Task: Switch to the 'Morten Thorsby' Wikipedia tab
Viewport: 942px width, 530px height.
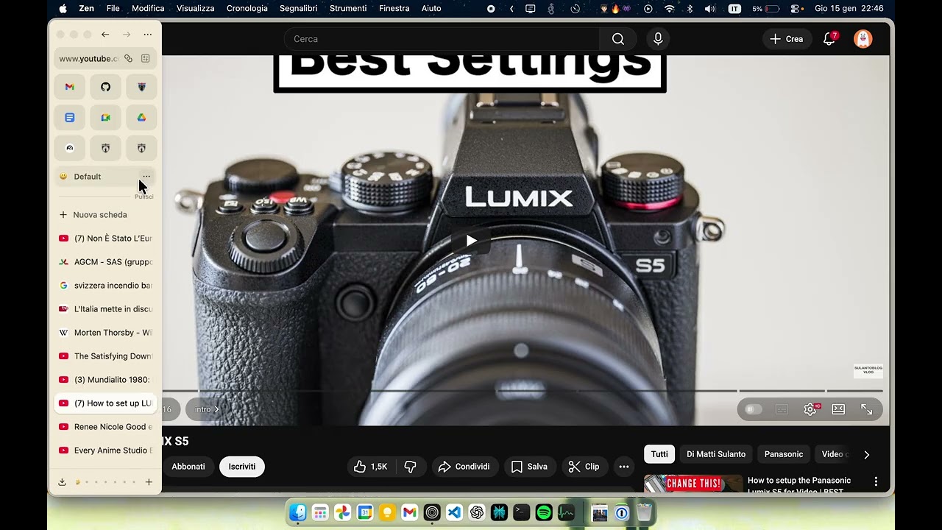Action: (x=106, y=333)
